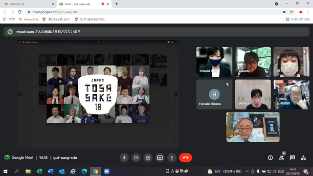Viewport: 313px width, 176px height.
Task: Open Excel from taskbar
Action: 39,172
